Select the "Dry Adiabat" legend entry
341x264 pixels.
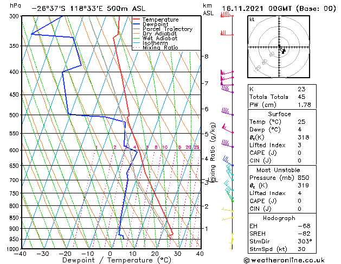tap(159, 34)
